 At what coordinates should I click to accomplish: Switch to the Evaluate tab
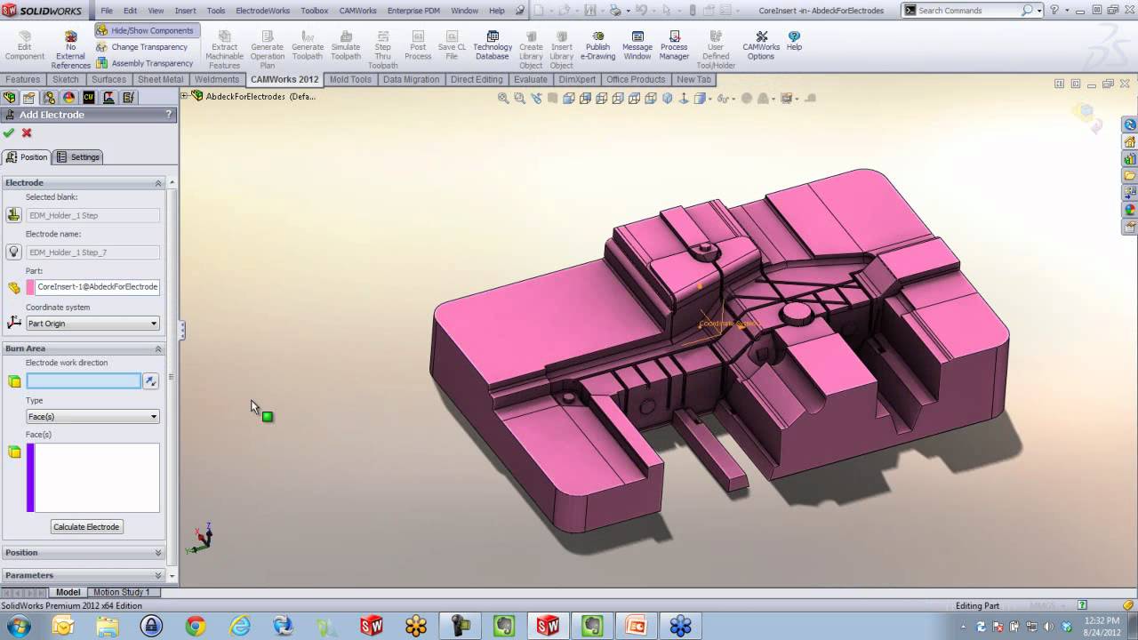click(531, 80)
